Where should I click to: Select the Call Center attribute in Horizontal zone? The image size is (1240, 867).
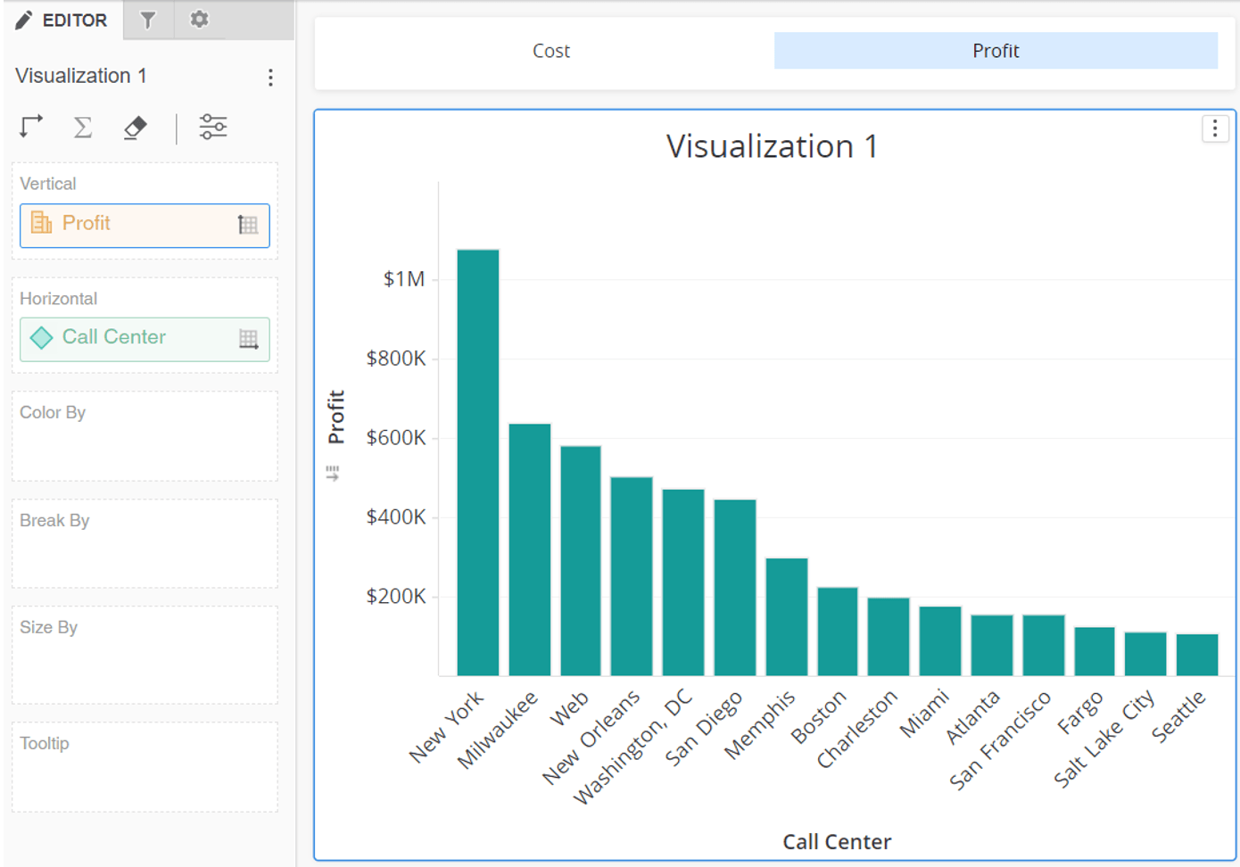pyautogui.click(x=145, y=339)
